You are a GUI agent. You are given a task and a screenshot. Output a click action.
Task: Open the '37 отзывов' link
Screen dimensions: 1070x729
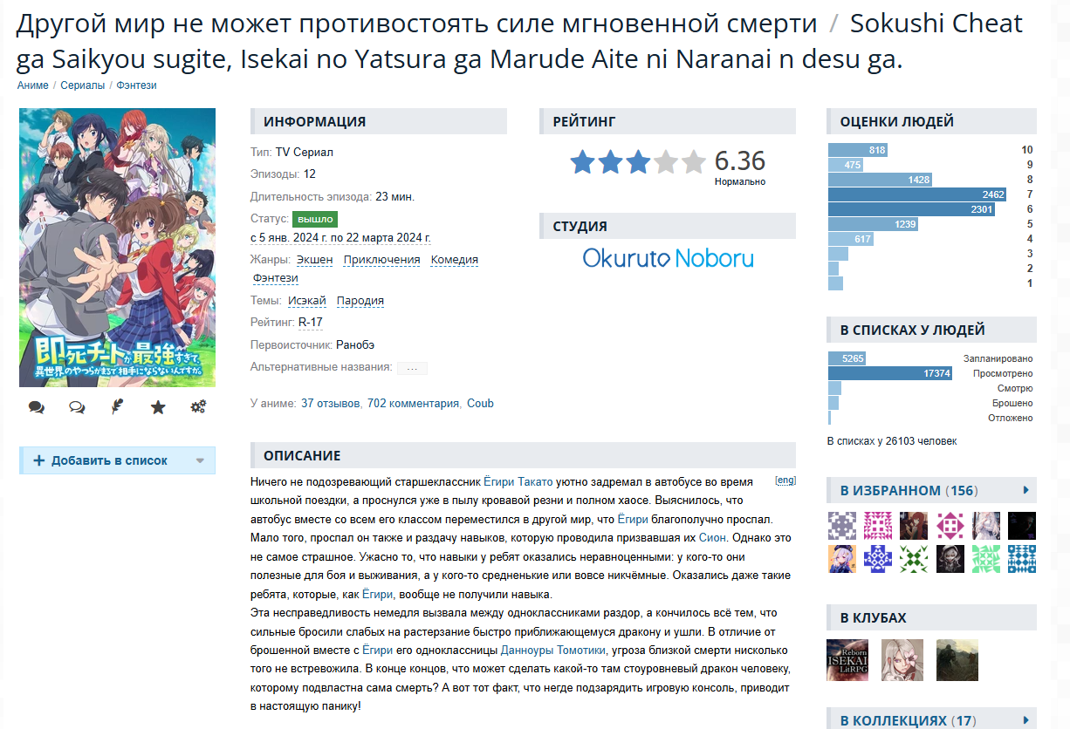tap(331, 404)
